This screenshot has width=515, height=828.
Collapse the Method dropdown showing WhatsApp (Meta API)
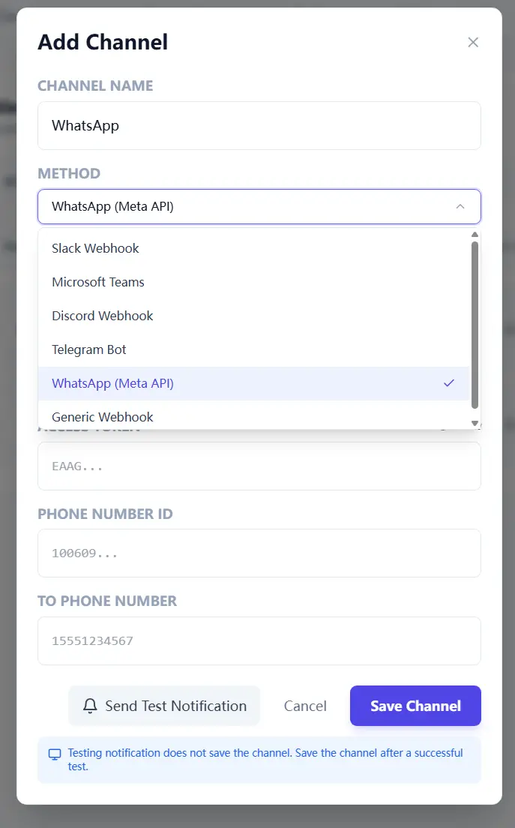pyautogui.click(x=259, y=206)
